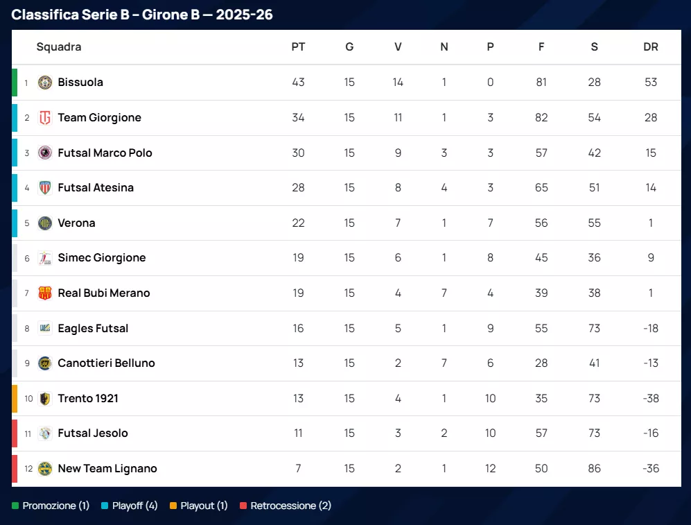Open the Simec Giorgione team link

point(102,258)
